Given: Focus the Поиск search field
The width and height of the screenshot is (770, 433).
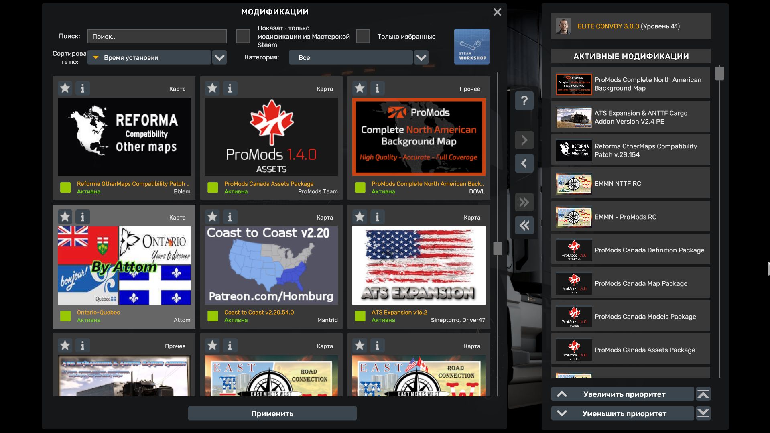Looking at the screenshot, I should click(157, 36).
